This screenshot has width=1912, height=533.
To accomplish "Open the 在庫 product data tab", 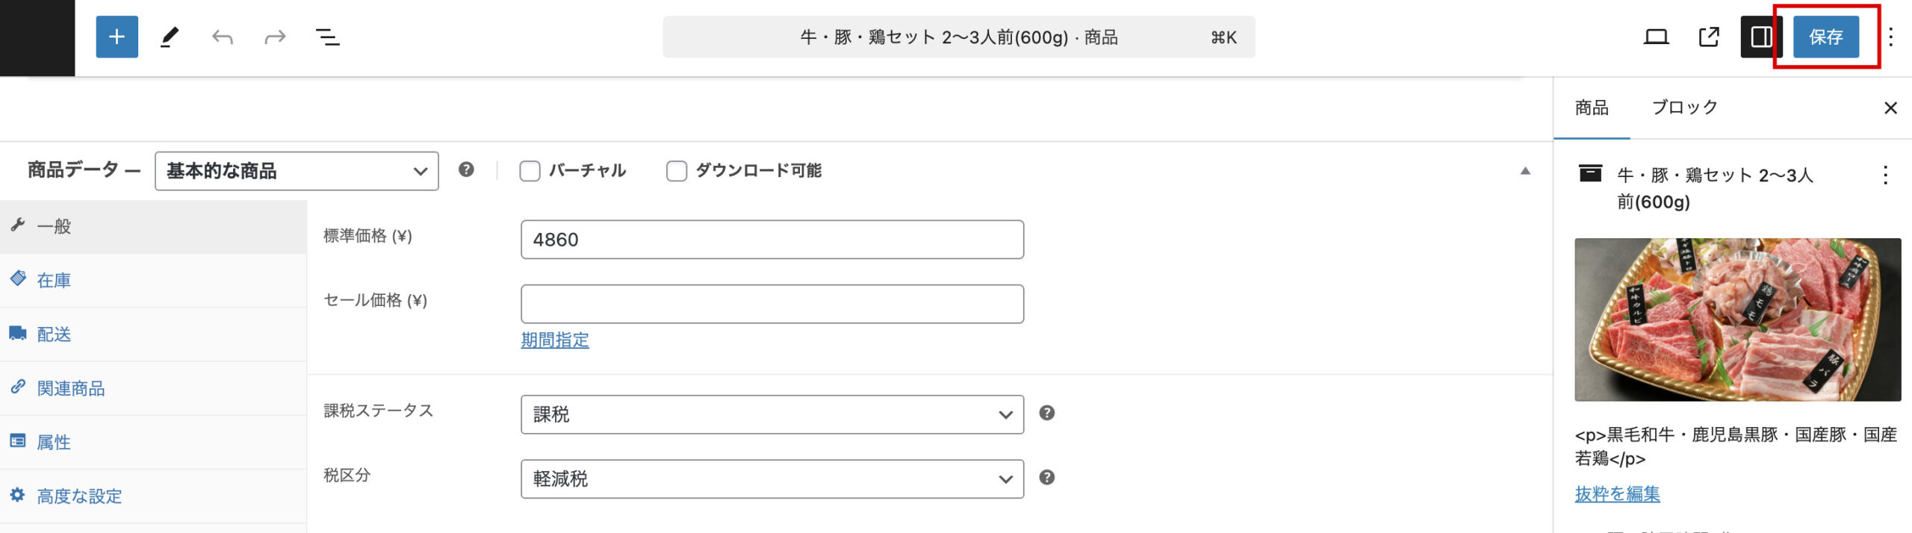I will (x=54, y=281).
